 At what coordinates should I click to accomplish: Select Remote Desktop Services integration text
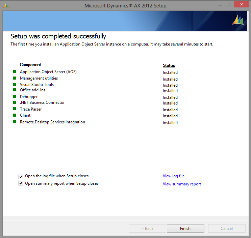click(x=52, y=122)
